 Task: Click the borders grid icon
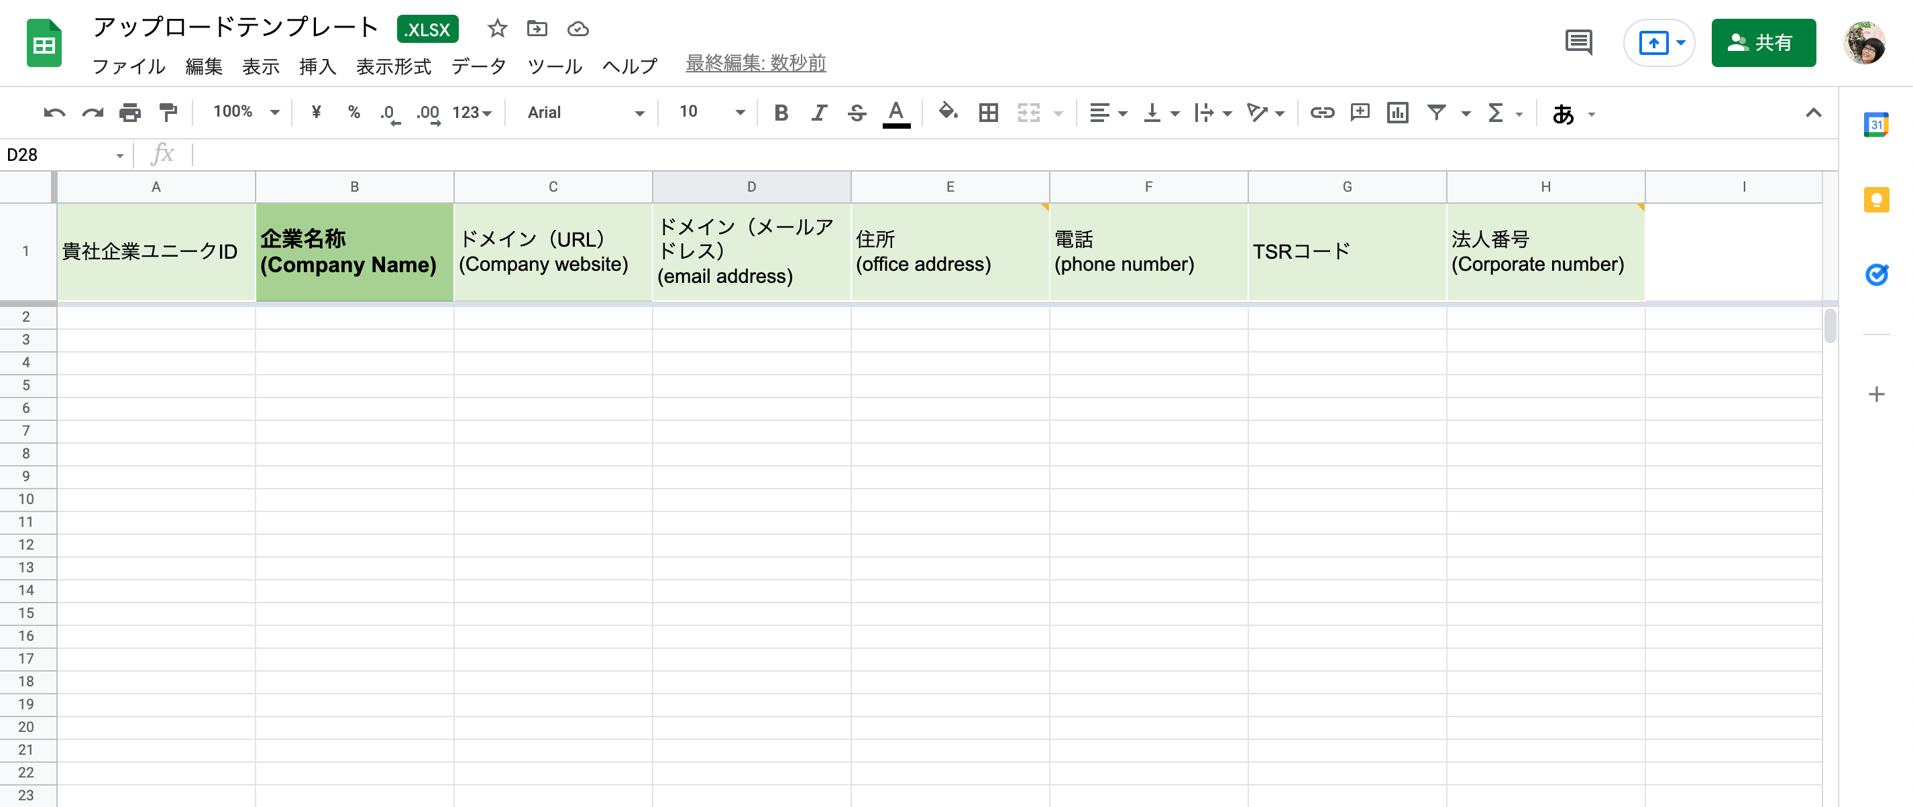click(987, 113)
